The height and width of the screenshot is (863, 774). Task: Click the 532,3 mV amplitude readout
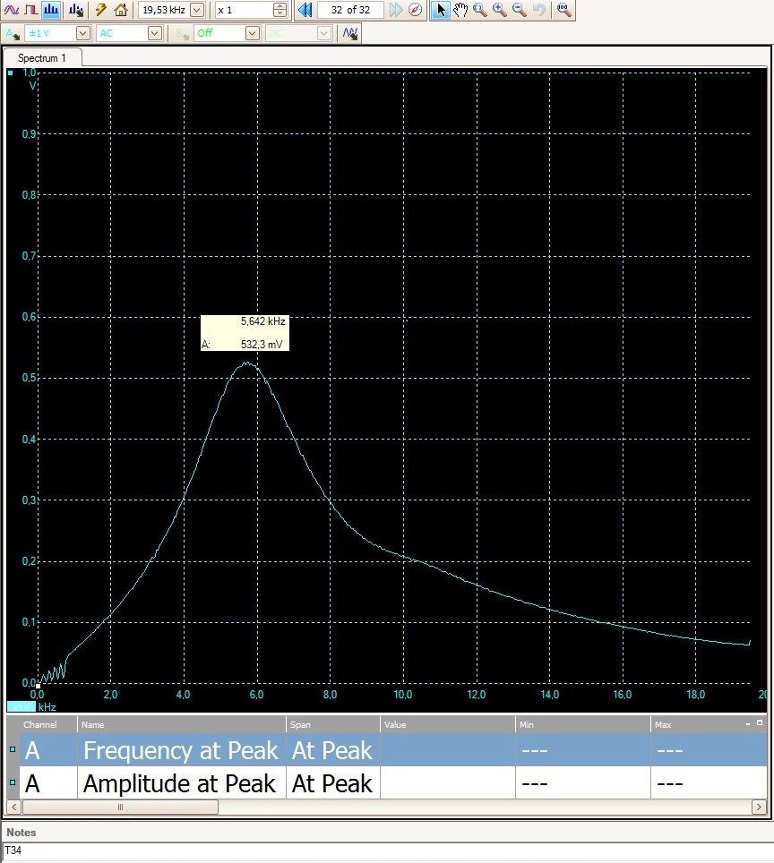point(262,345)
